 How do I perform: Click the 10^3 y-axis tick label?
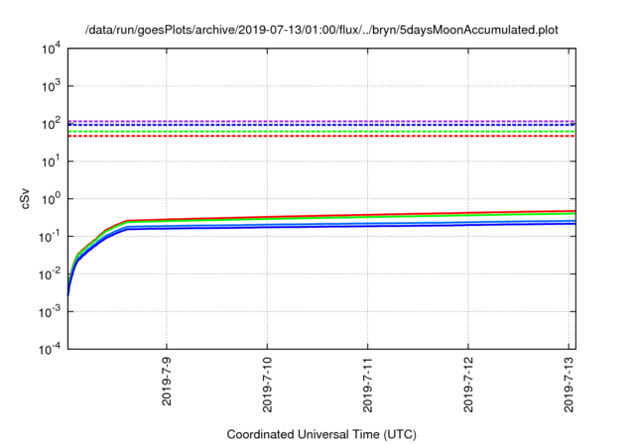(x=51, y=85)
